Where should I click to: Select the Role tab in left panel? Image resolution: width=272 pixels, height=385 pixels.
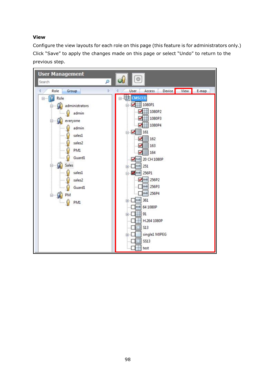pos(55,91)
